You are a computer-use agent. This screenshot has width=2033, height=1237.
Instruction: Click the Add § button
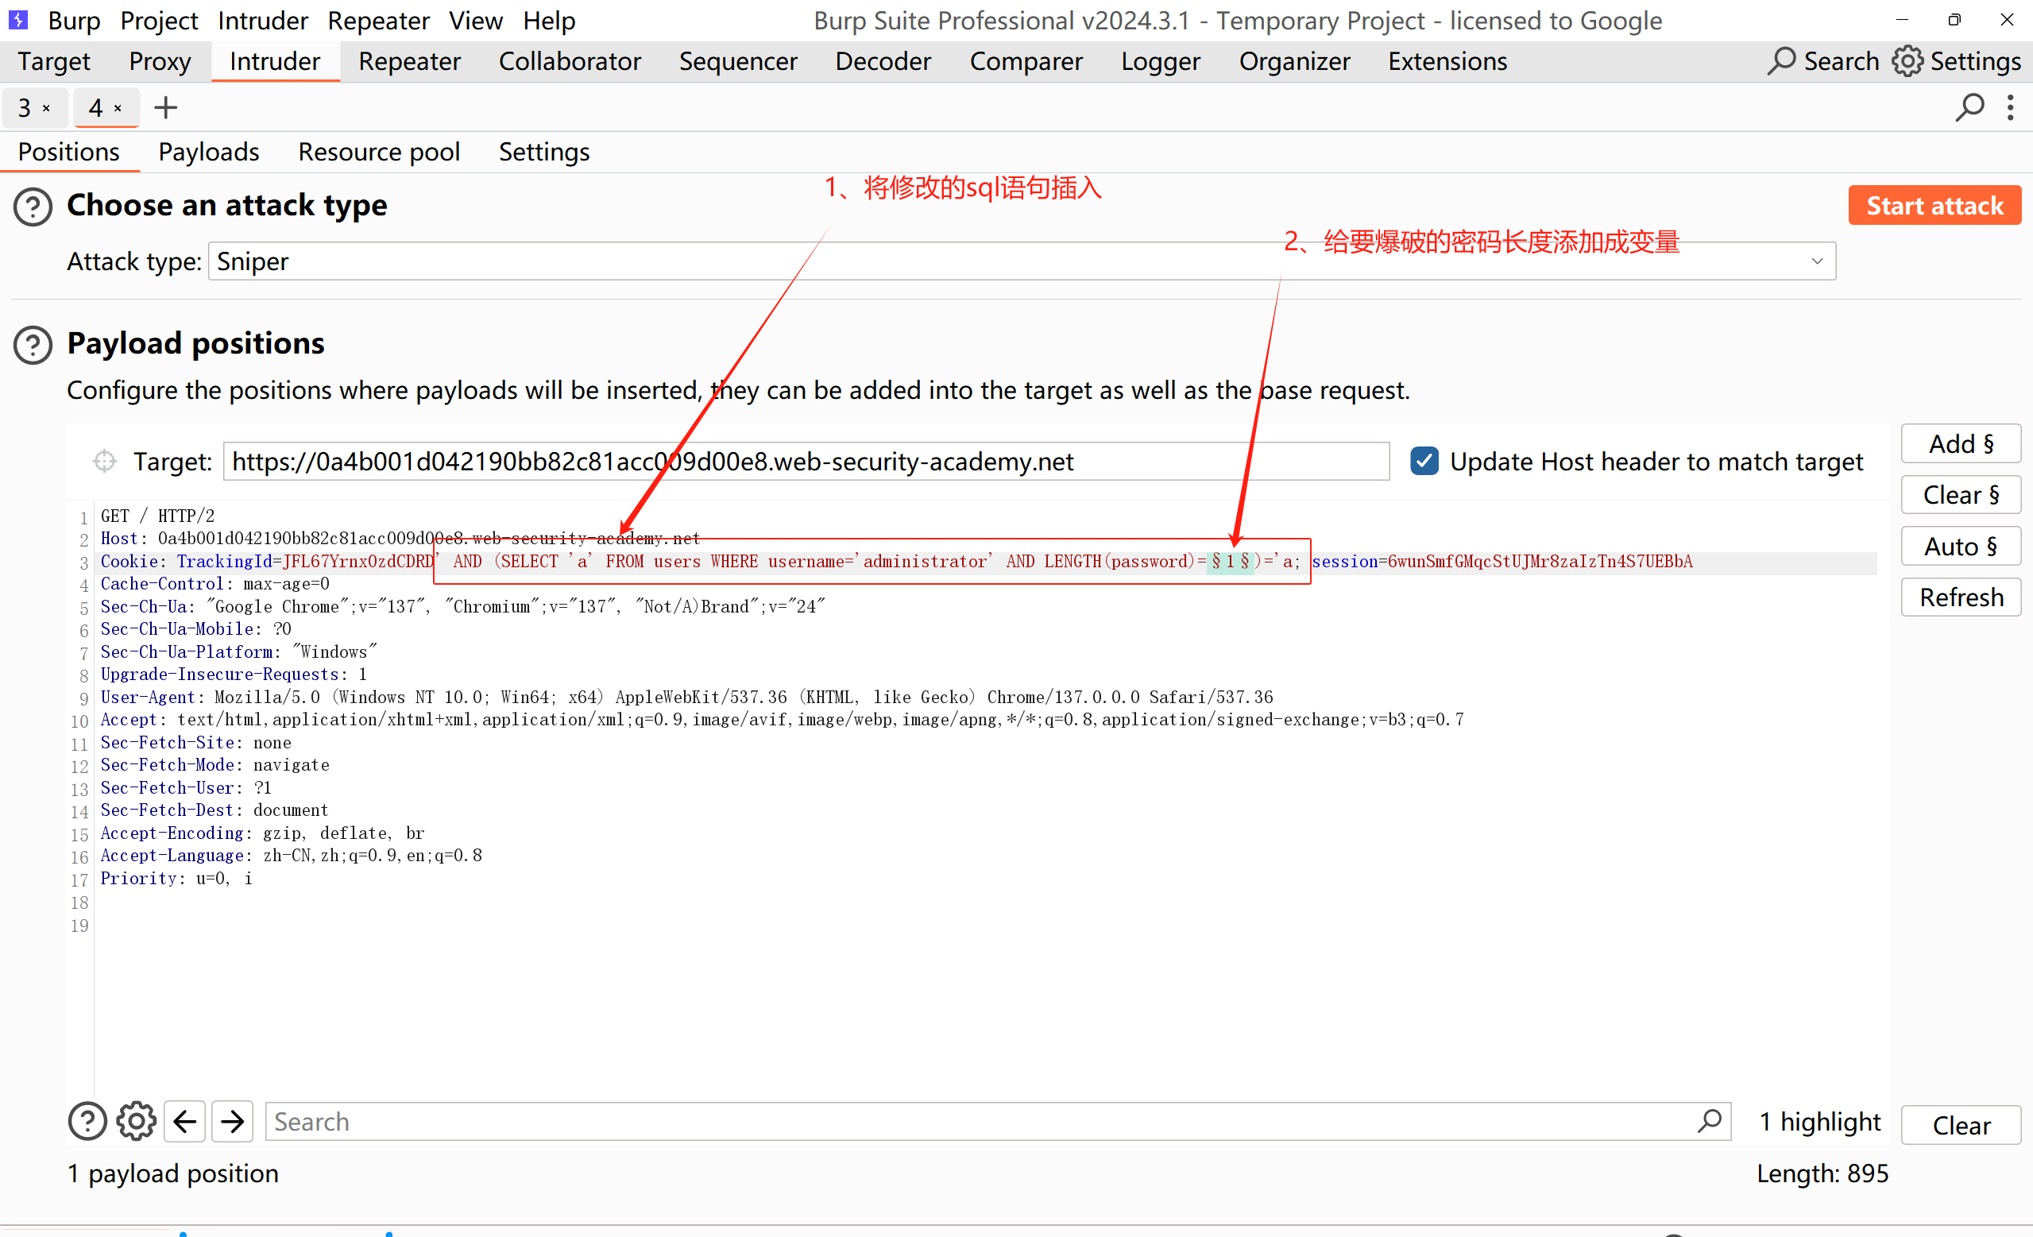[x=1961, y=444]
